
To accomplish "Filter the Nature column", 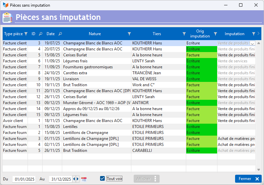I will point(129,34).
